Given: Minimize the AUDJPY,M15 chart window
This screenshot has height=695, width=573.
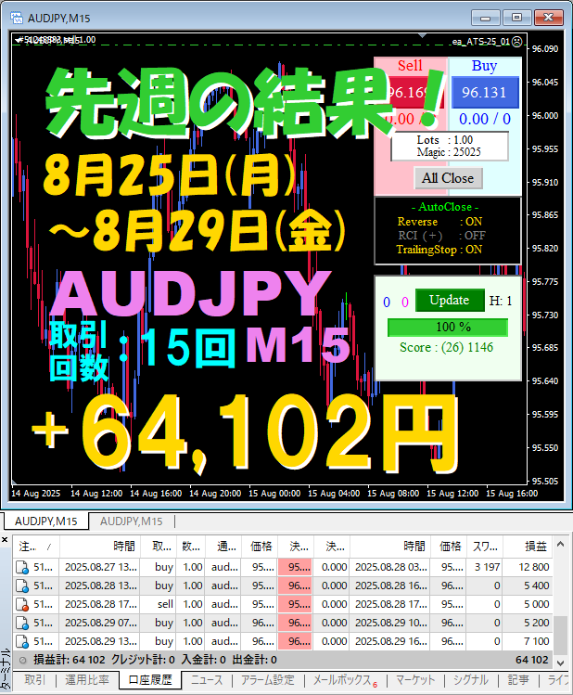Looking at the screenshot, I should point(485,18).
